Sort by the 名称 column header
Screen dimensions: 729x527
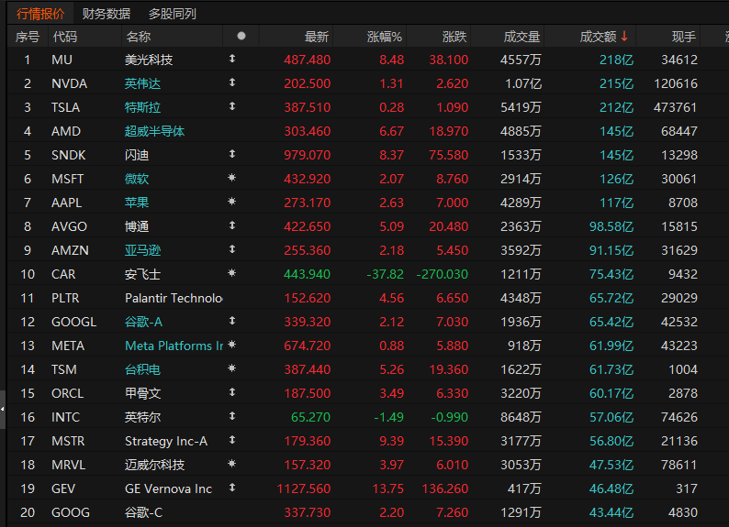[138, 37]
